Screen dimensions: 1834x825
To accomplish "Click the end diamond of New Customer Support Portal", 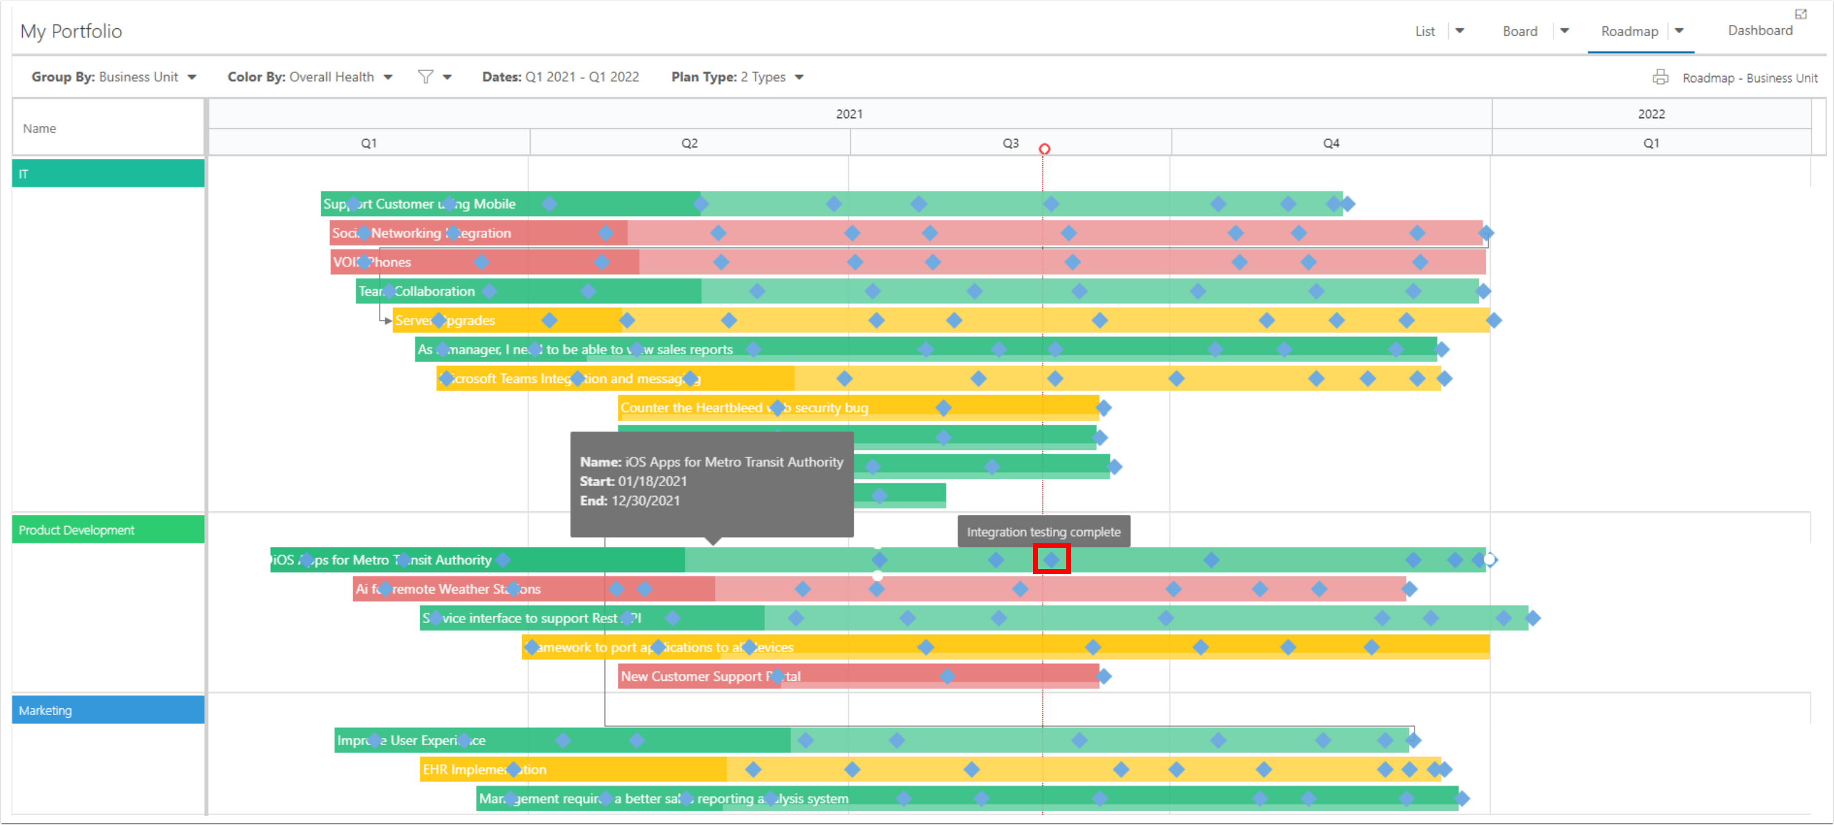I will (x=1104, y=676).
